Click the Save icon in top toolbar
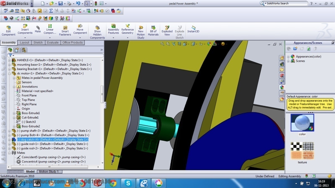The image size is (335, 188). coord(60,4)
